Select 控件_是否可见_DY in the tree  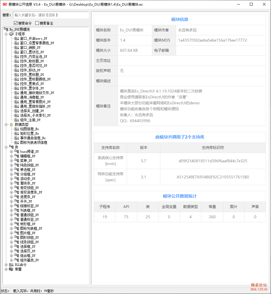(34, 66)
